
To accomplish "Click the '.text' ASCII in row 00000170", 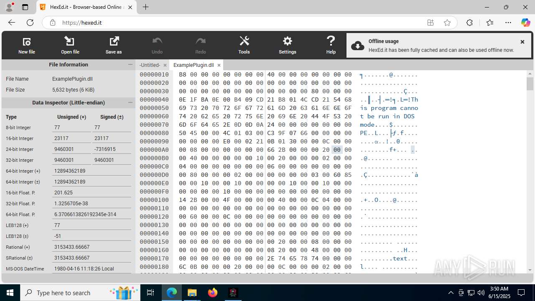I will pos(398,258).
